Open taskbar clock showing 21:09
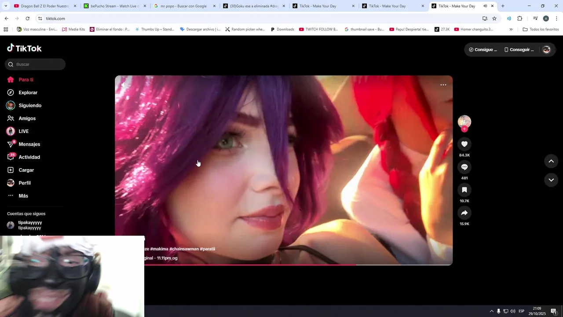The height and width of the screenshot is (317, 563). (x=537, y=311)
